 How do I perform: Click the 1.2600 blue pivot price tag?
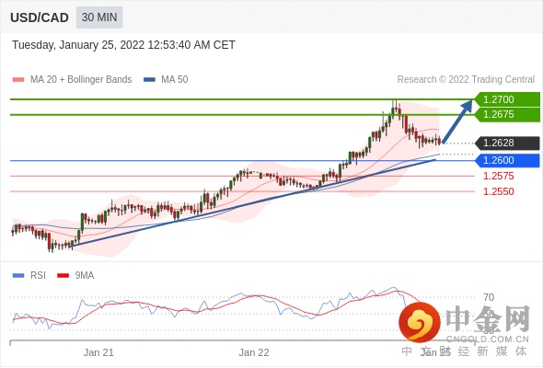click(507, 161)
